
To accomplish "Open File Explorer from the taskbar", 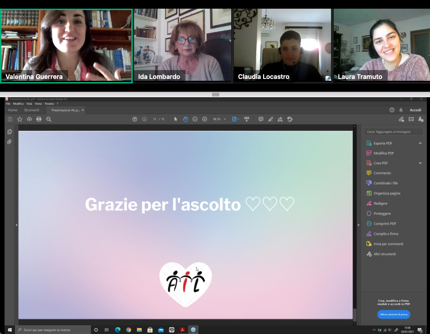I will (140, 329).
